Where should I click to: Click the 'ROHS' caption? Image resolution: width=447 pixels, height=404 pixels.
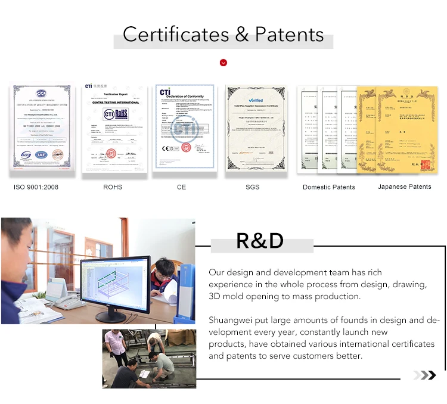click(x=113, y=187)
